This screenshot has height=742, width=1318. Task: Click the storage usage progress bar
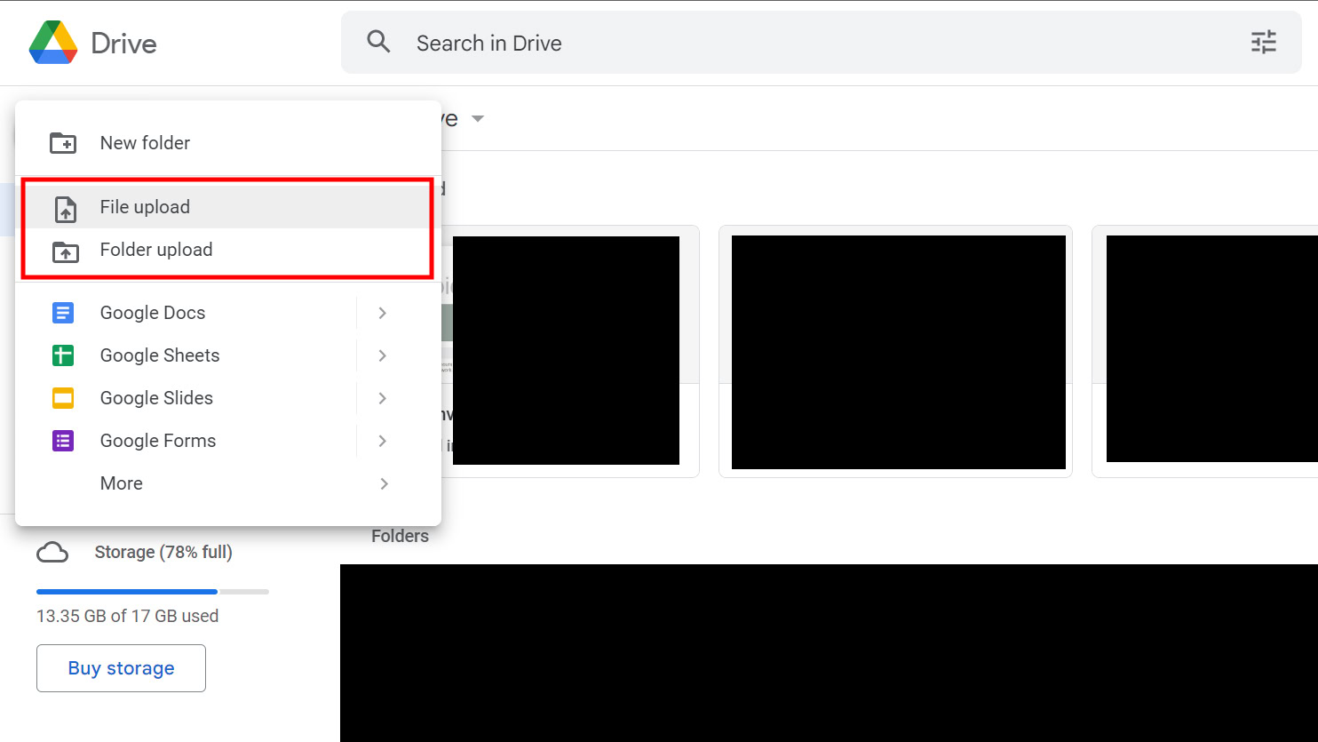pos(152,591)
